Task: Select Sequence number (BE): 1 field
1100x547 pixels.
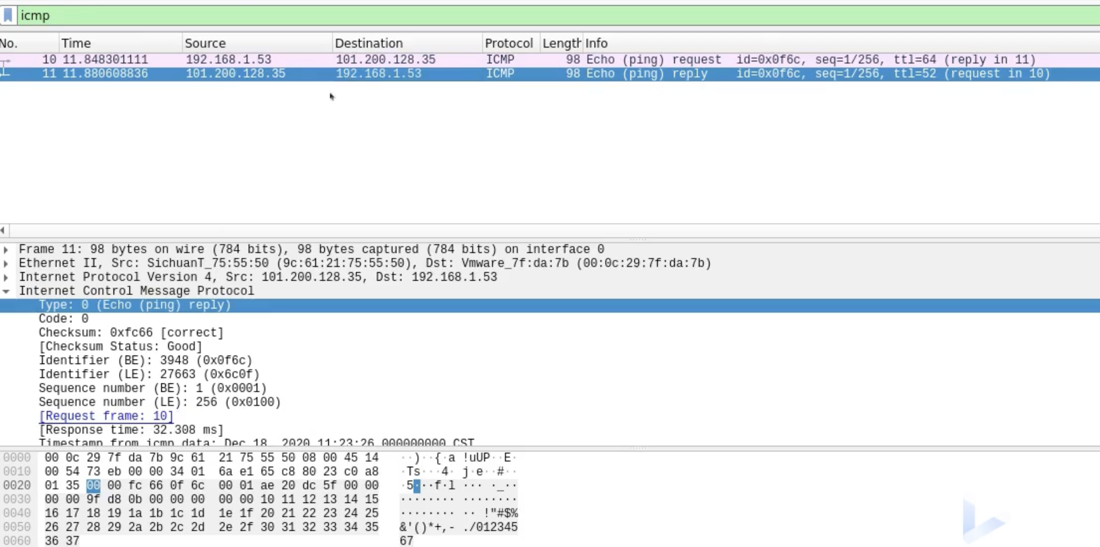Action: click(153, 389)
